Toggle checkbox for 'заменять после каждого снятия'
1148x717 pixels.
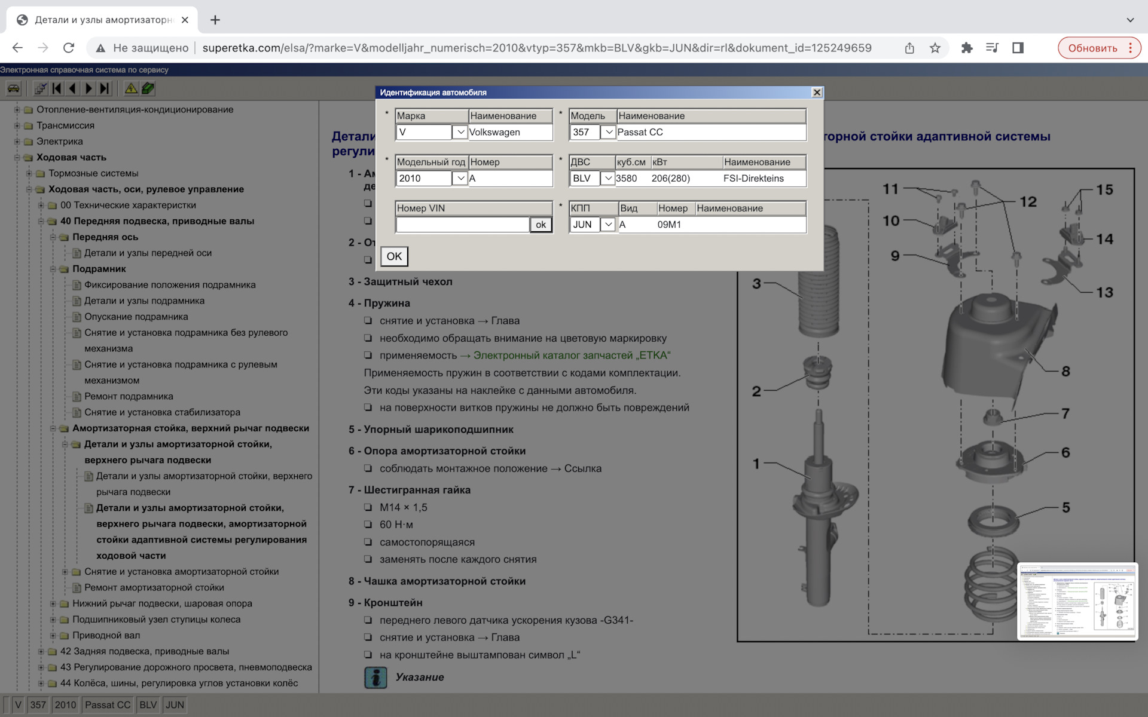pos(368,559)
